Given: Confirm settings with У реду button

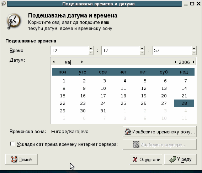Looking at the screenshot, I should click(180, 159).
